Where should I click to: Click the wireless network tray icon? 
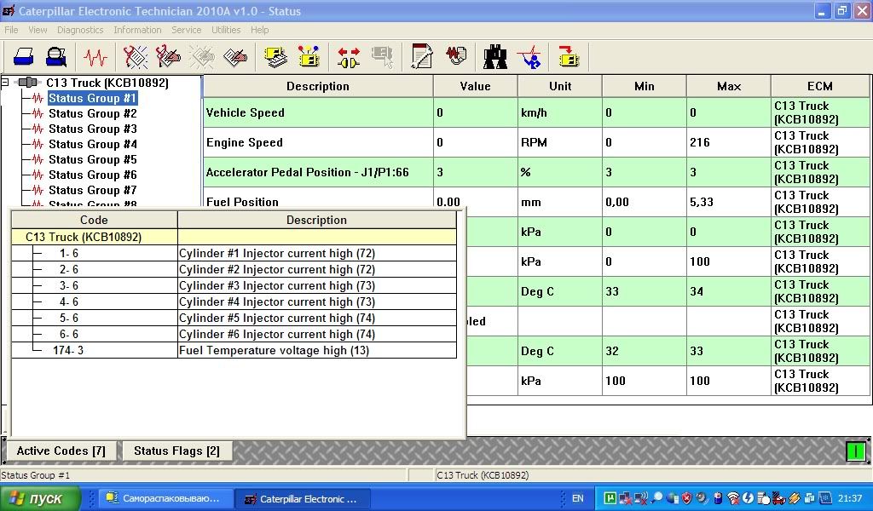tap(734, 498)
